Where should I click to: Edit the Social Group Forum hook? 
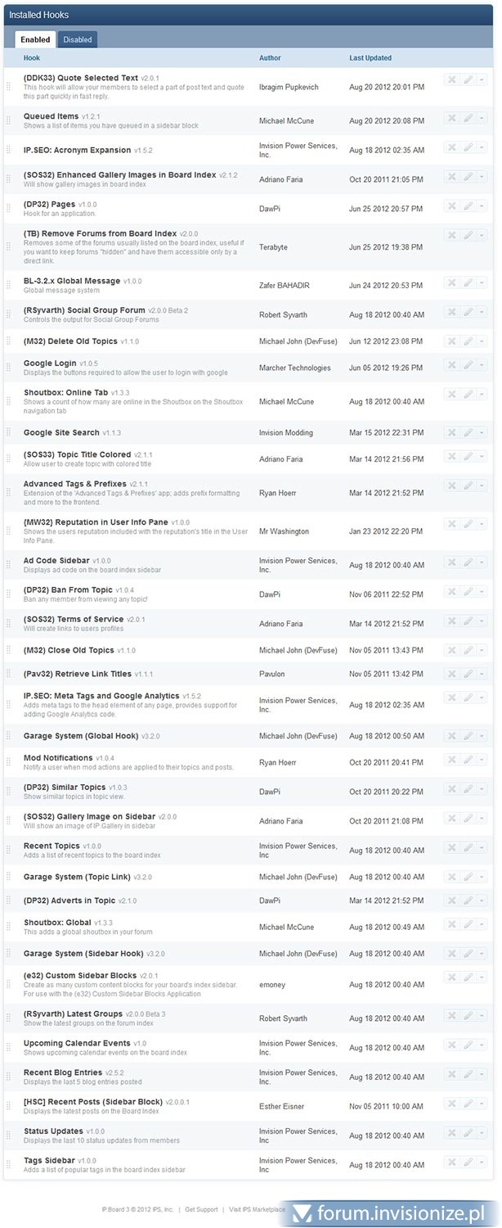468,312
